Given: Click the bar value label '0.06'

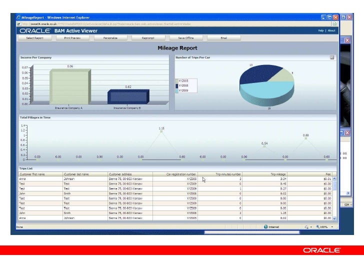Looking at the screenshot, I should tap(70, 66).
